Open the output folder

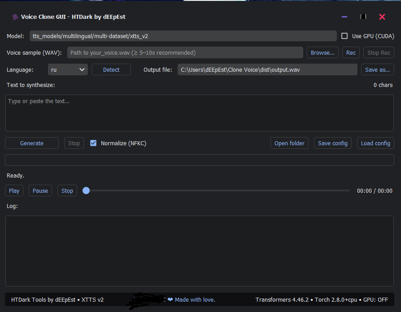click(289, 143)
